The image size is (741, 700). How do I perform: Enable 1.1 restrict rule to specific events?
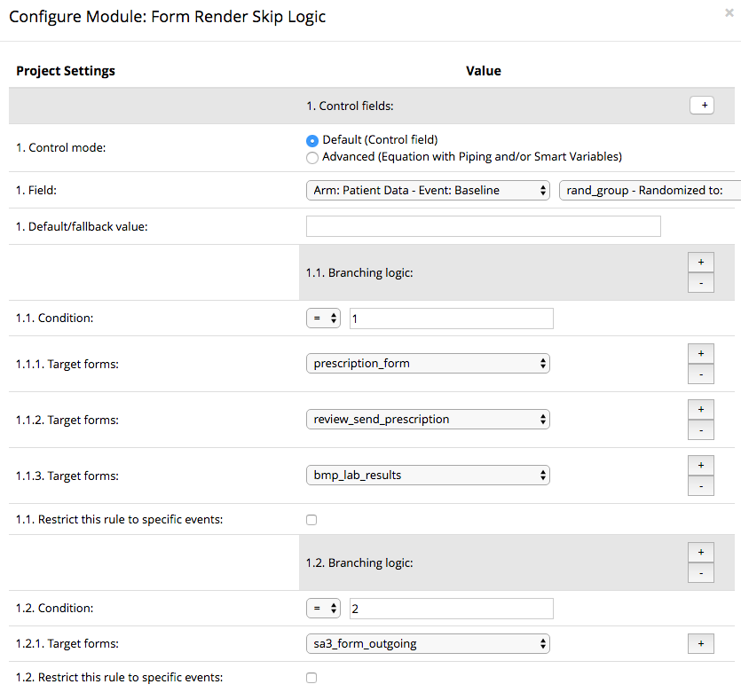click(x=311, y=520)
